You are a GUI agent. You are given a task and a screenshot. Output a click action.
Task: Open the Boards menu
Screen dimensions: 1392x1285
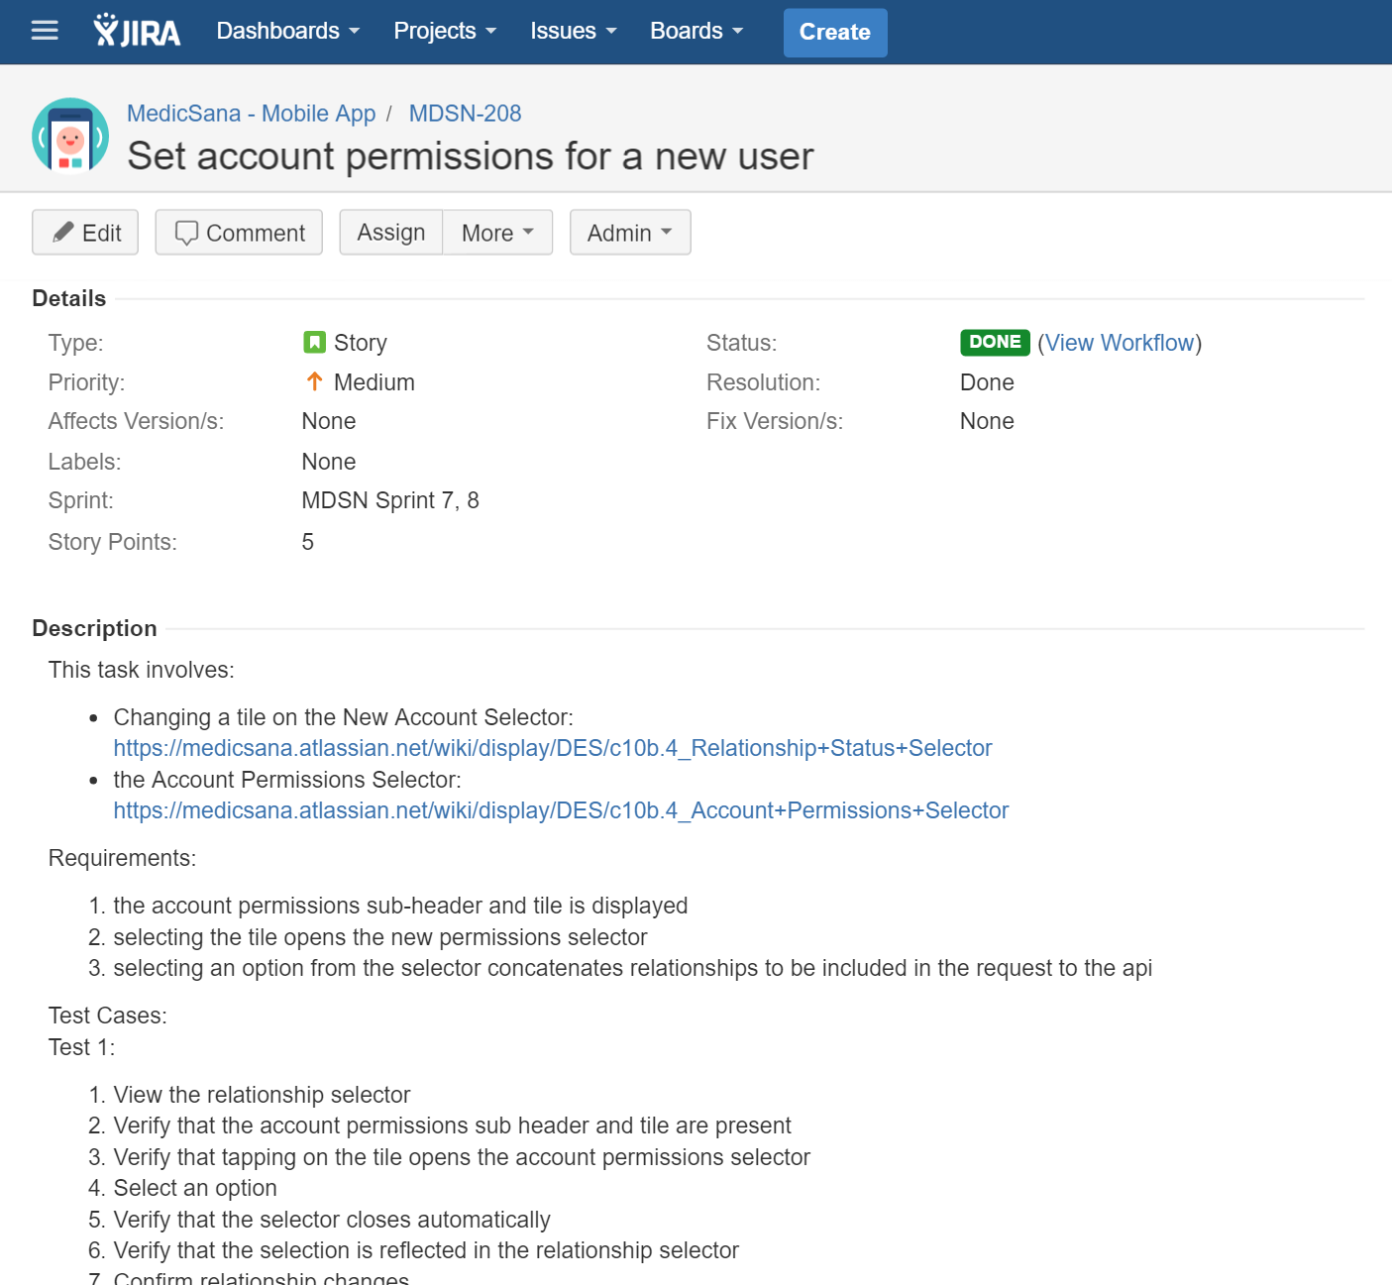click(696, 32)
